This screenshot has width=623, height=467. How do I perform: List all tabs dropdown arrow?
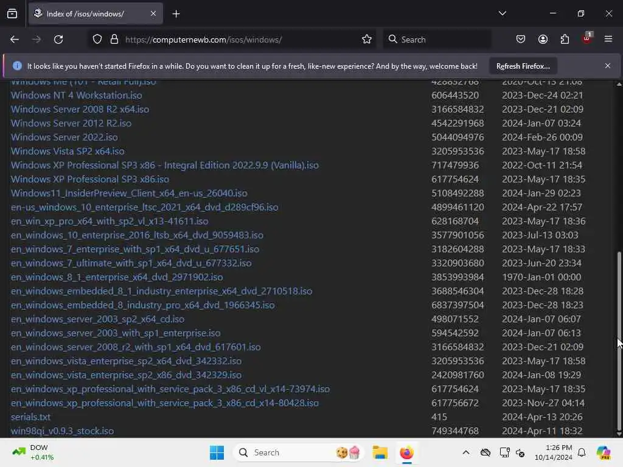(502, 13)
